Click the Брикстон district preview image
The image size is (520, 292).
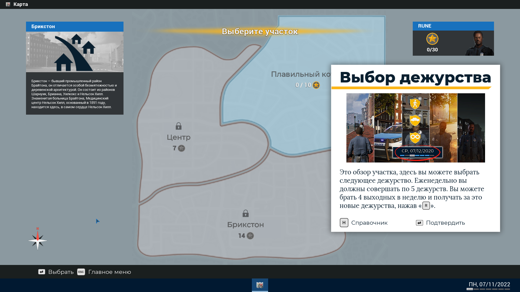pyautogui.click(x=75, y=52)
